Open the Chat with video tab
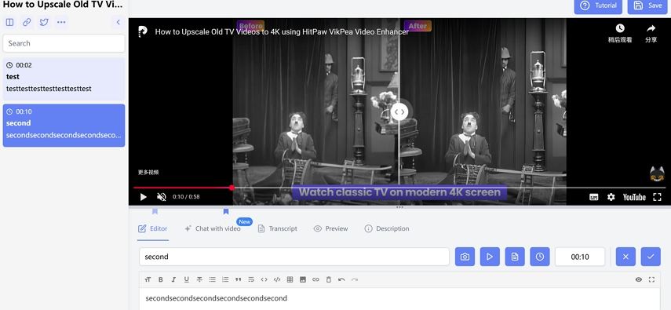Image resolution: width=671 pixels, height=310 pixels. pos(213,228)
